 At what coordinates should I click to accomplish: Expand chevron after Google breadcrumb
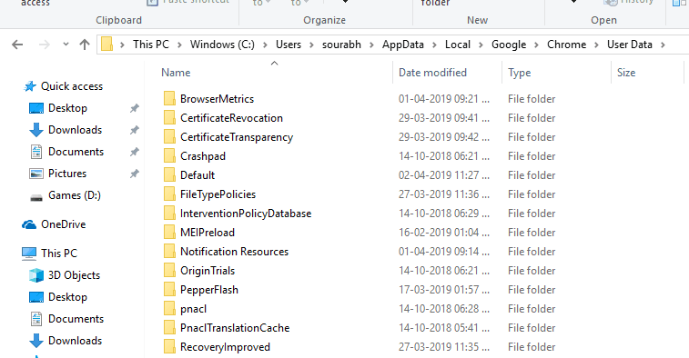click(x=536, y=45)
